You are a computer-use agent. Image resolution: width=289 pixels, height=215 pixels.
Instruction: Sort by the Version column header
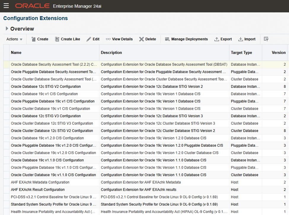tap(278, 53)
